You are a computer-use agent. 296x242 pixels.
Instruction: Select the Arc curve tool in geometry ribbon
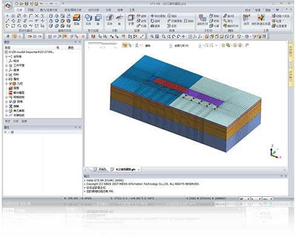coord(7,26)
